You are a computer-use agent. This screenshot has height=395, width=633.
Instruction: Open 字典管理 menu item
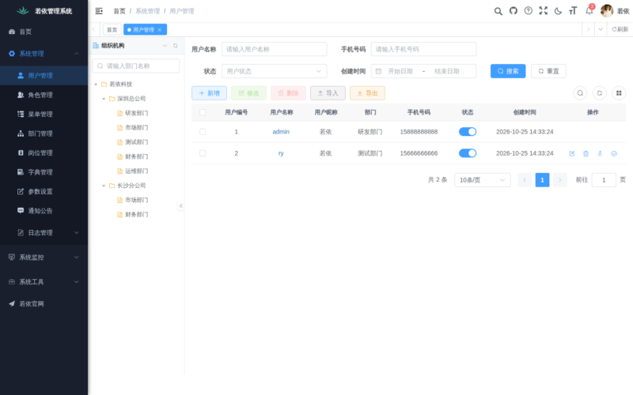pos(44,172)
